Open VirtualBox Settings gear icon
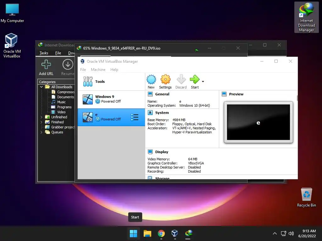 click(x=165, y=79)
